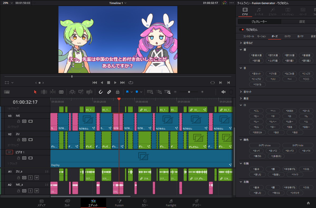Image resolution: width=316 pixels, height=208 pixels.
Task: Apply the *ジト目 eye preset
Action: 273,74
